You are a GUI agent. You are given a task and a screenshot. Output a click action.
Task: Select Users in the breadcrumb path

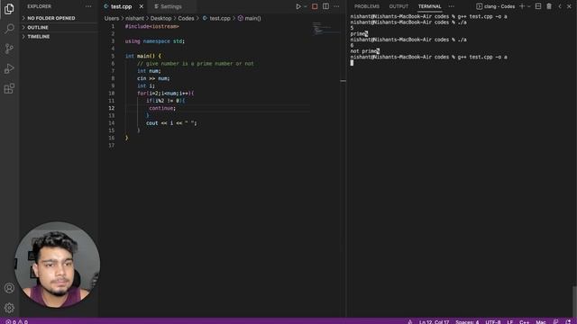coord(112,18)
